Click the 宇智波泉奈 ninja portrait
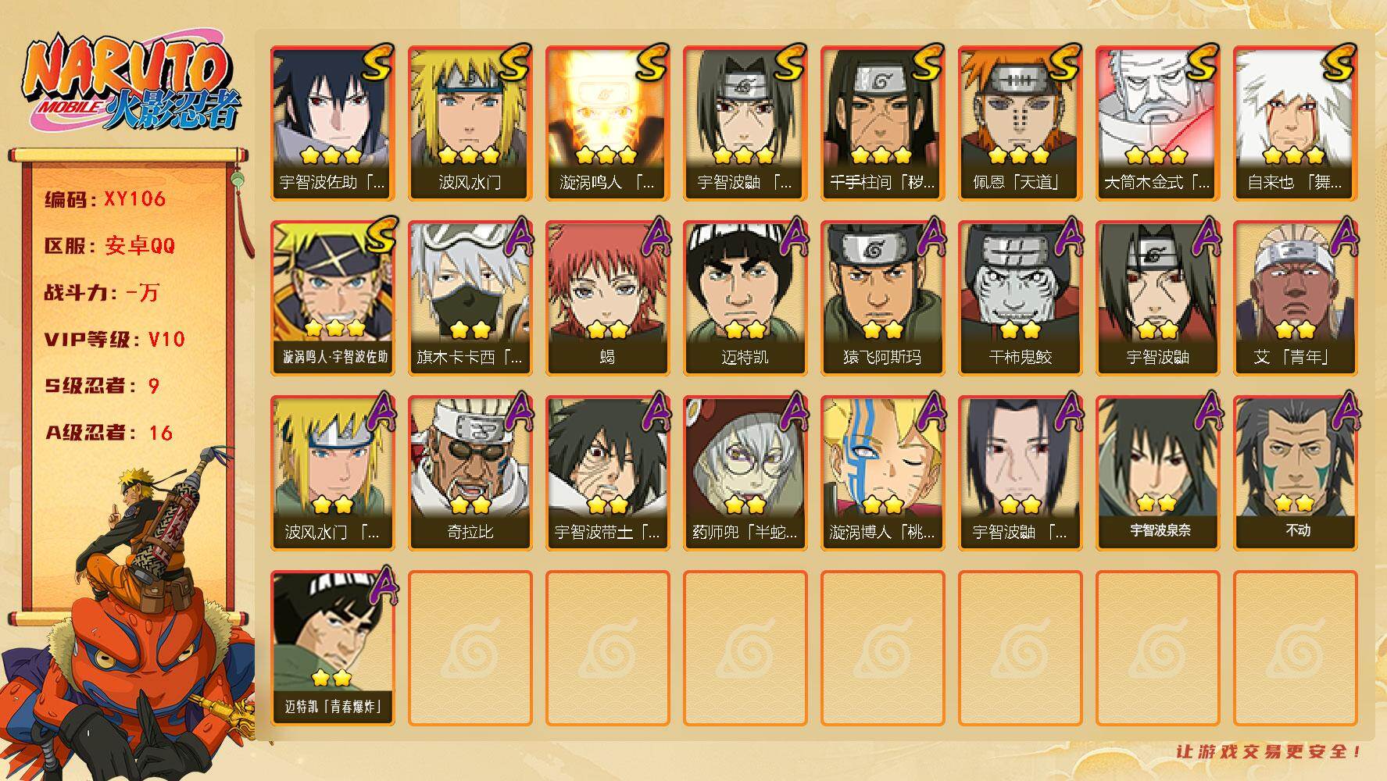The width and height of the screenshot is (1387, 781). point(1157,473)
